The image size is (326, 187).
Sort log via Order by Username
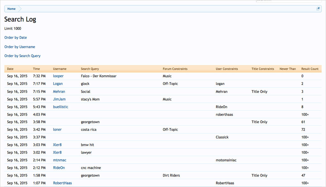pos(20,47)
